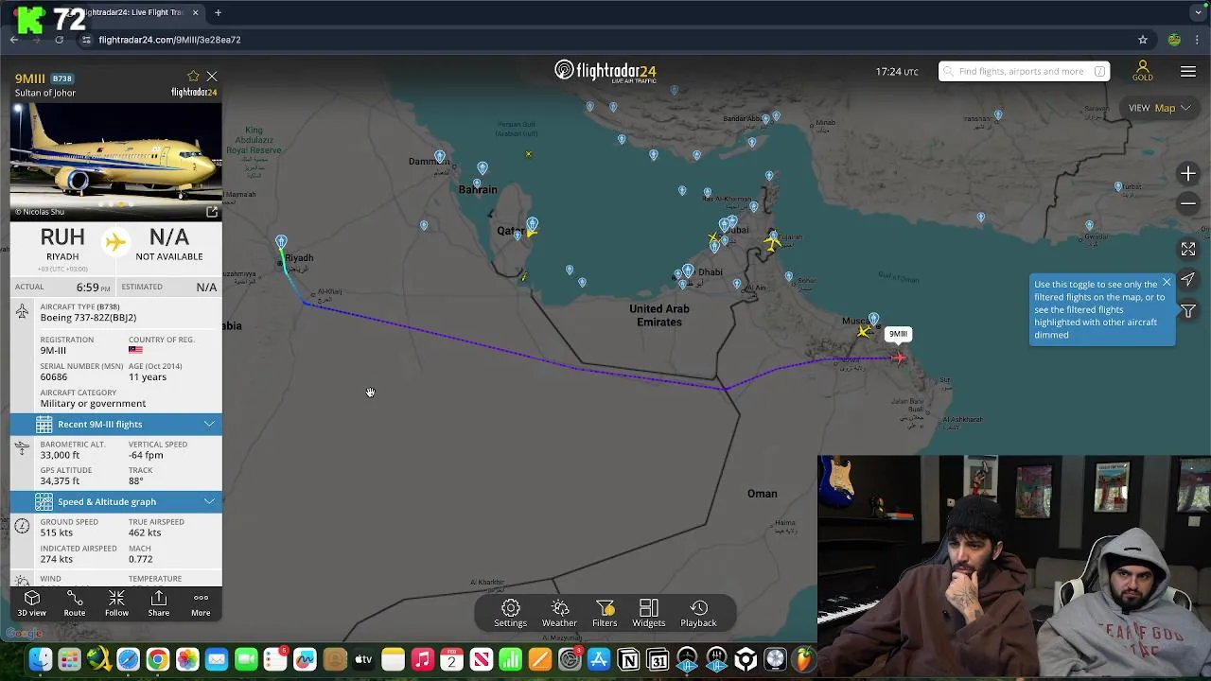This screenshot has height=681, width=1211.
Task: Open the Widgets menu
Action: [x=649, y=613]
